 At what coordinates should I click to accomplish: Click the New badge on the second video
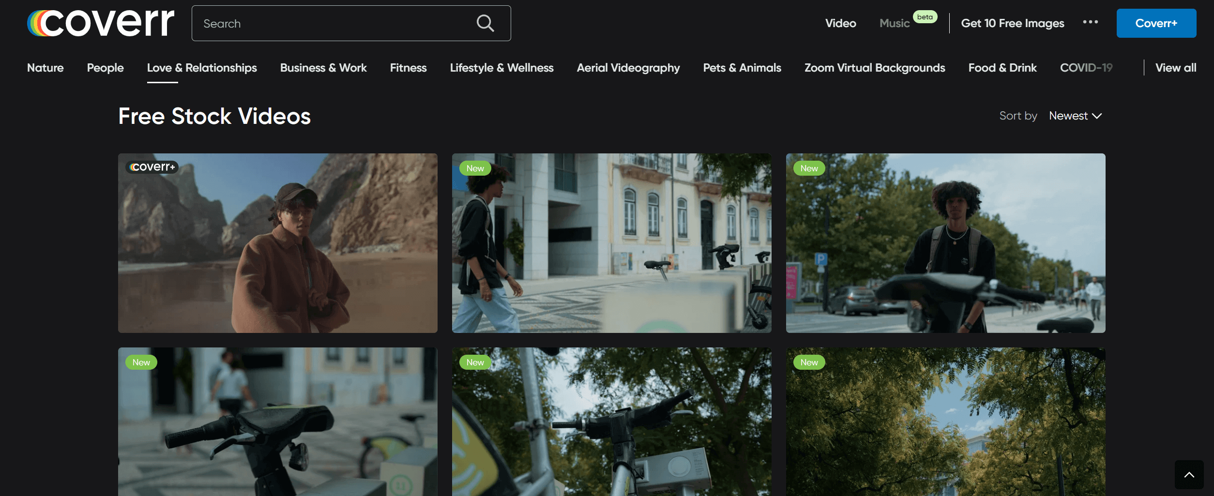coord(475,168)
